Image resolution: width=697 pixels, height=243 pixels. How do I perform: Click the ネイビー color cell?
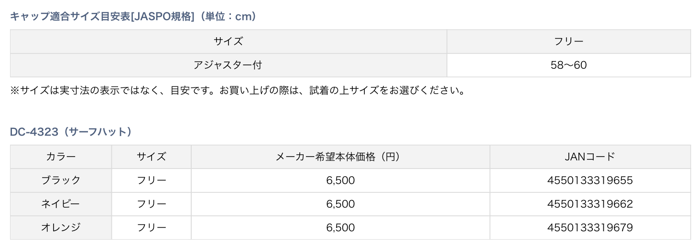pos(61,204)
